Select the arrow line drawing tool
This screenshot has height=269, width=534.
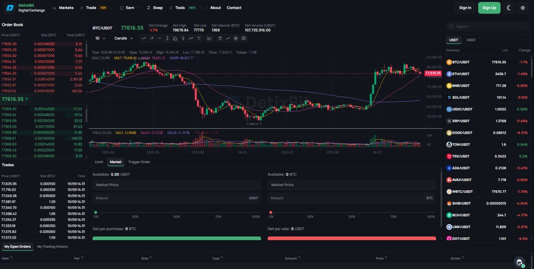click(151, 38)
